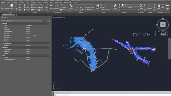Open the Home ribbon tab
Screen dimensions: 171x96
[3, 2]
